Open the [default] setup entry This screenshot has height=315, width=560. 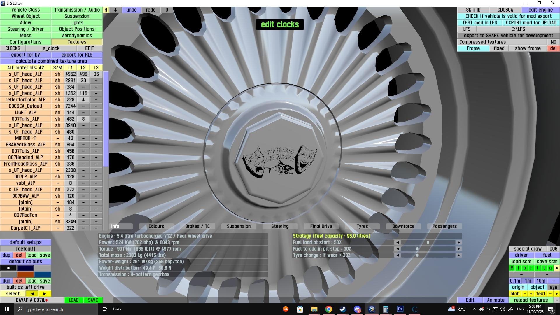click(26, 249)
